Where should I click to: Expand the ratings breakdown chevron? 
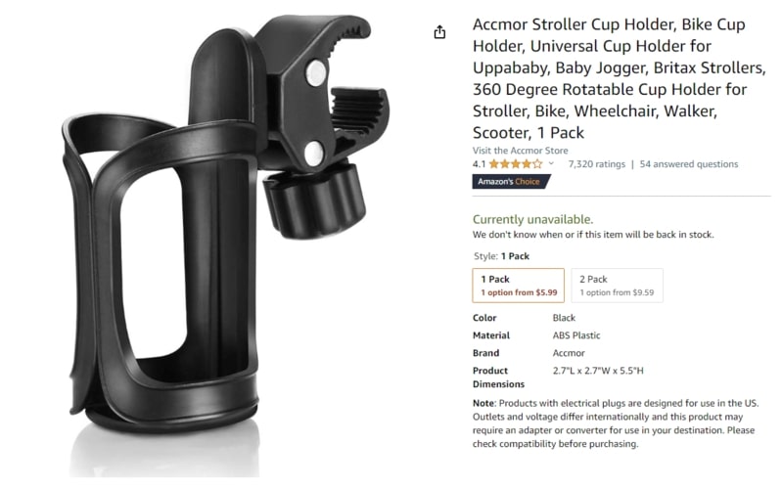click(x=551, y=163)
